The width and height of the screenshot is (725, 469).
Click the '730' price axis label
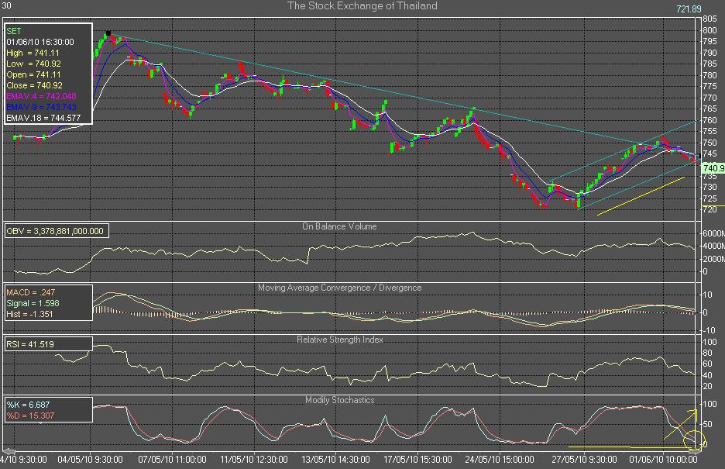(710, 188)
